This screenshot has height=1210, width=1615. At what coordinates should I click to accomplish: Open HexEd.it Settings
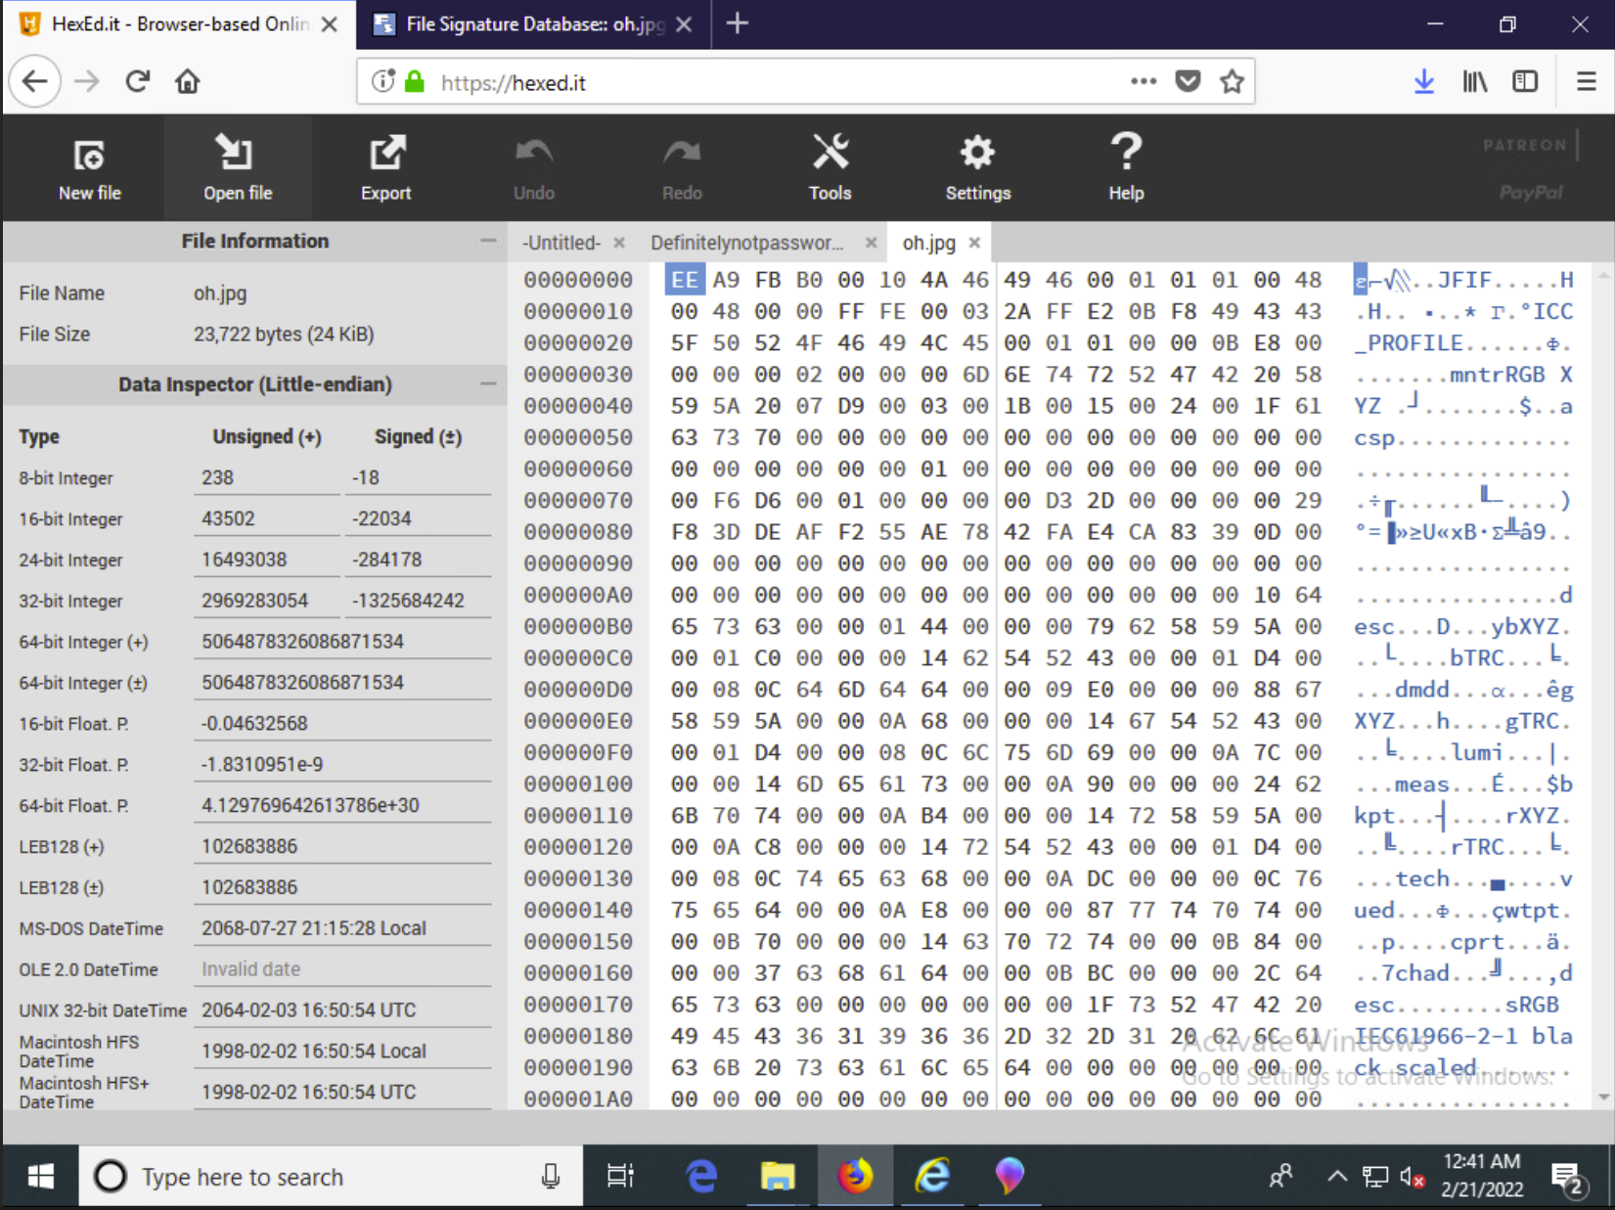click(x=977, y=167)
